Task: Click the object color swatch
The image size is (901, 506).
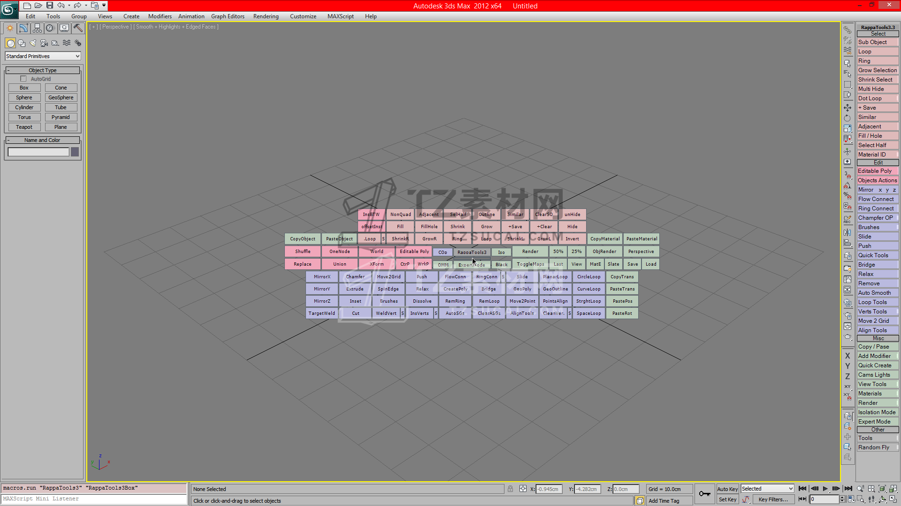Action: click(75, 152)
